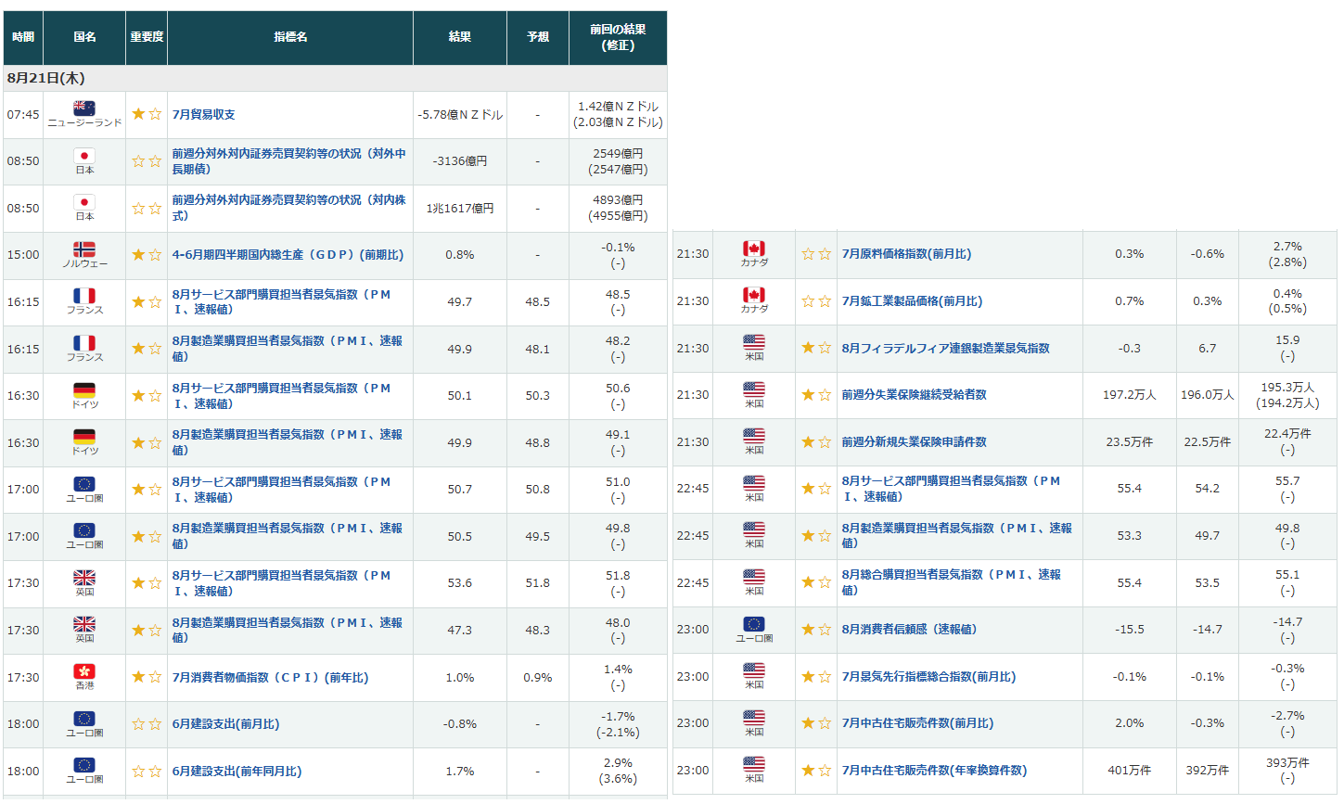Click the France flag in the manufacturing PMI row
Viewport: 1344px width, 804px height.
pyautogui.click(x=84, y=343)
